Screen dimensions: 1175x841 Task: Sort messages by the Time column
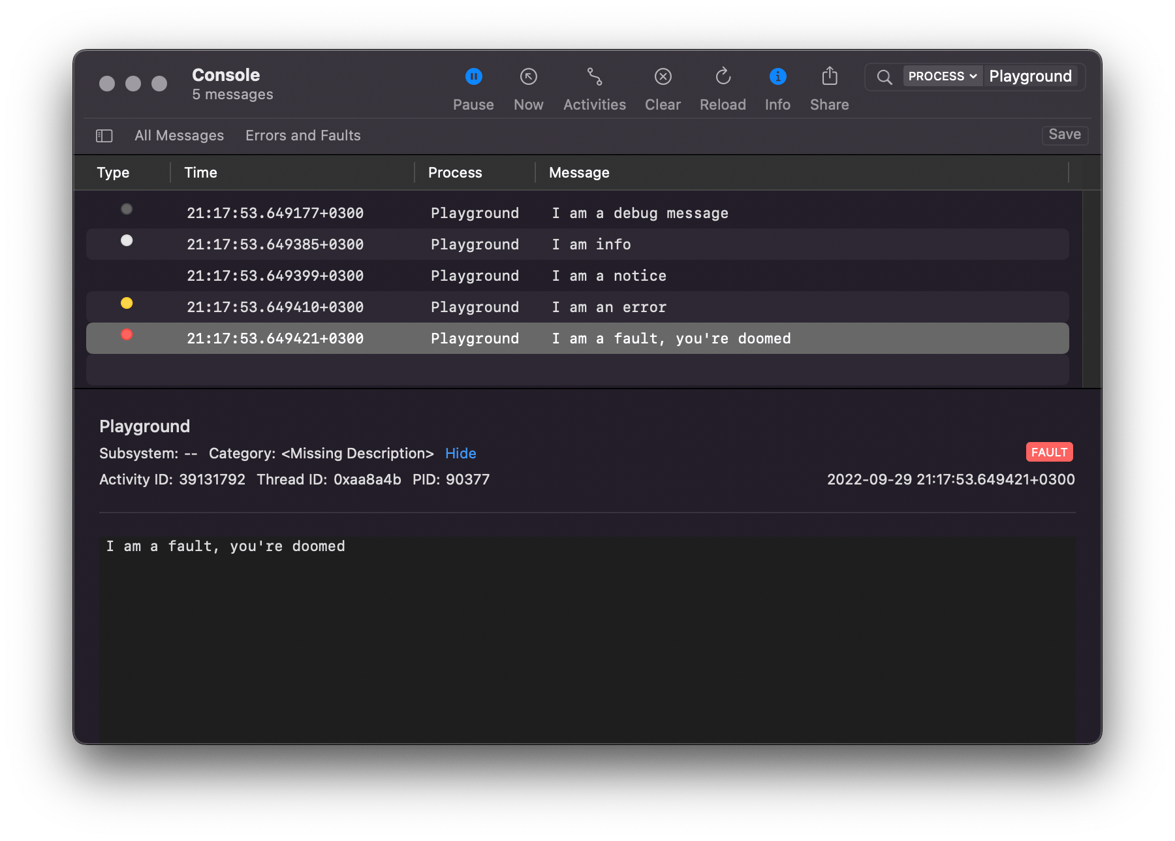(x=200, y=172)
